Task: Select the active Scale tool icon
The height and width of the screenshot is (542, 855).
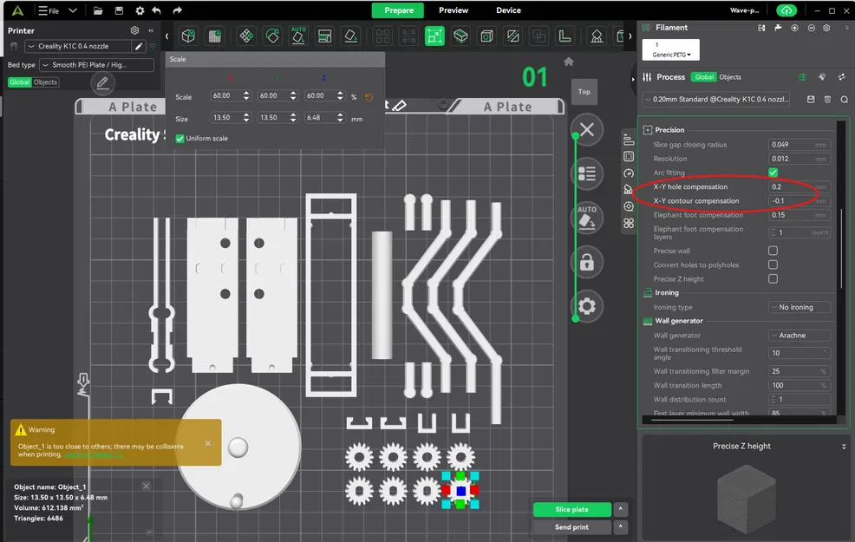Action: 434,36
